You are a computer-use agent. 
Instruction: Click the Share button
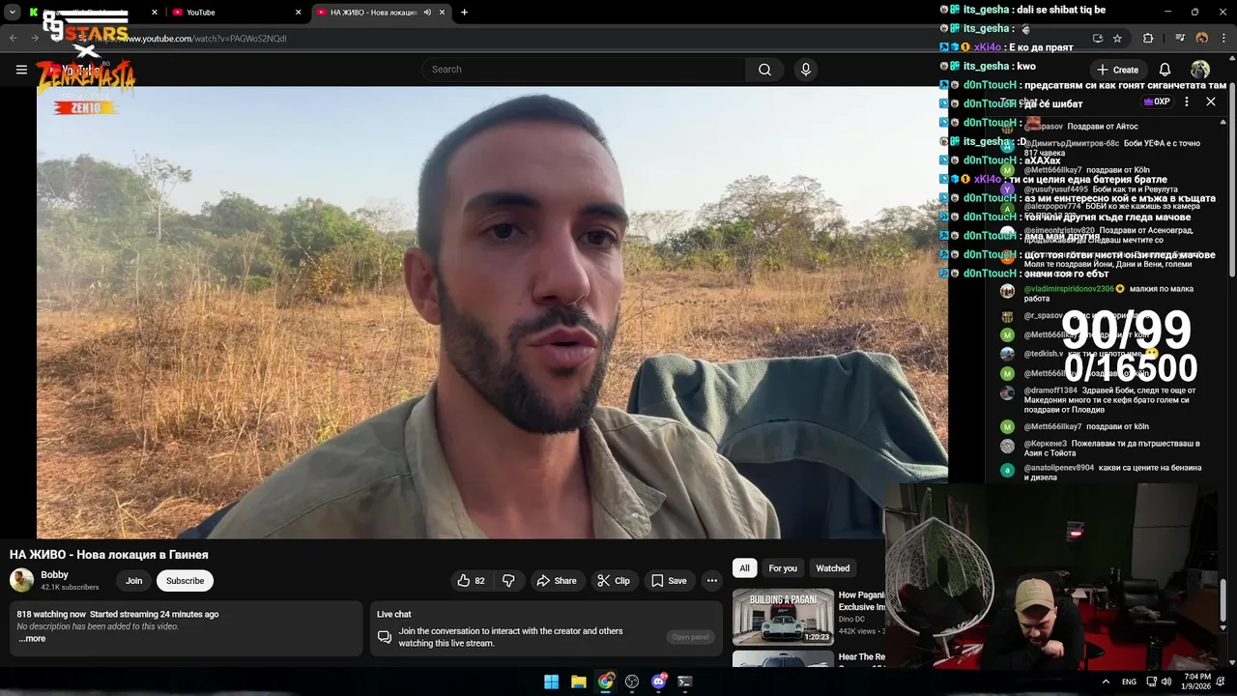pos(557,581)
